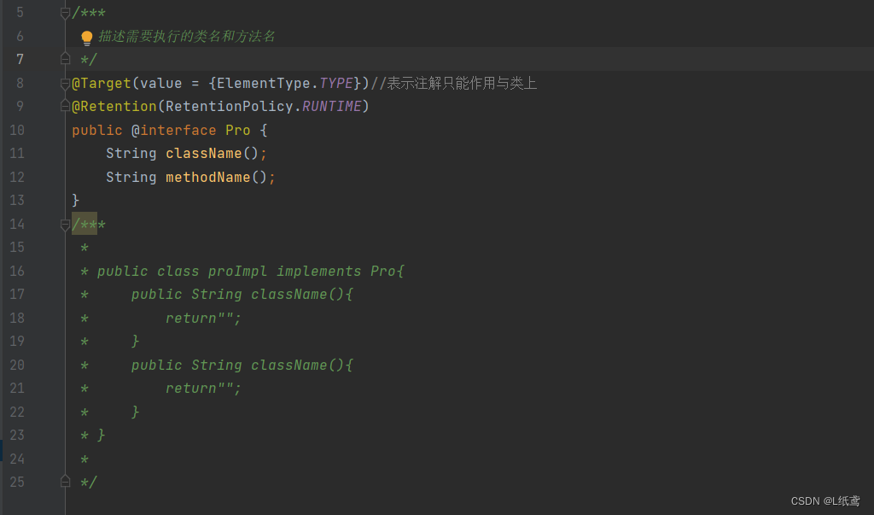874x515 pixels.
Task: Click the Chinese comment on line 6
Action: click(186, 38)
